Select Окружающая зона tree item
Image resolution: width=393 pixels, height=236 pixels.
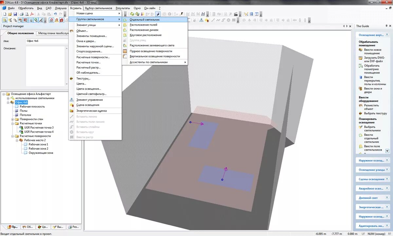tap(41, 153)
